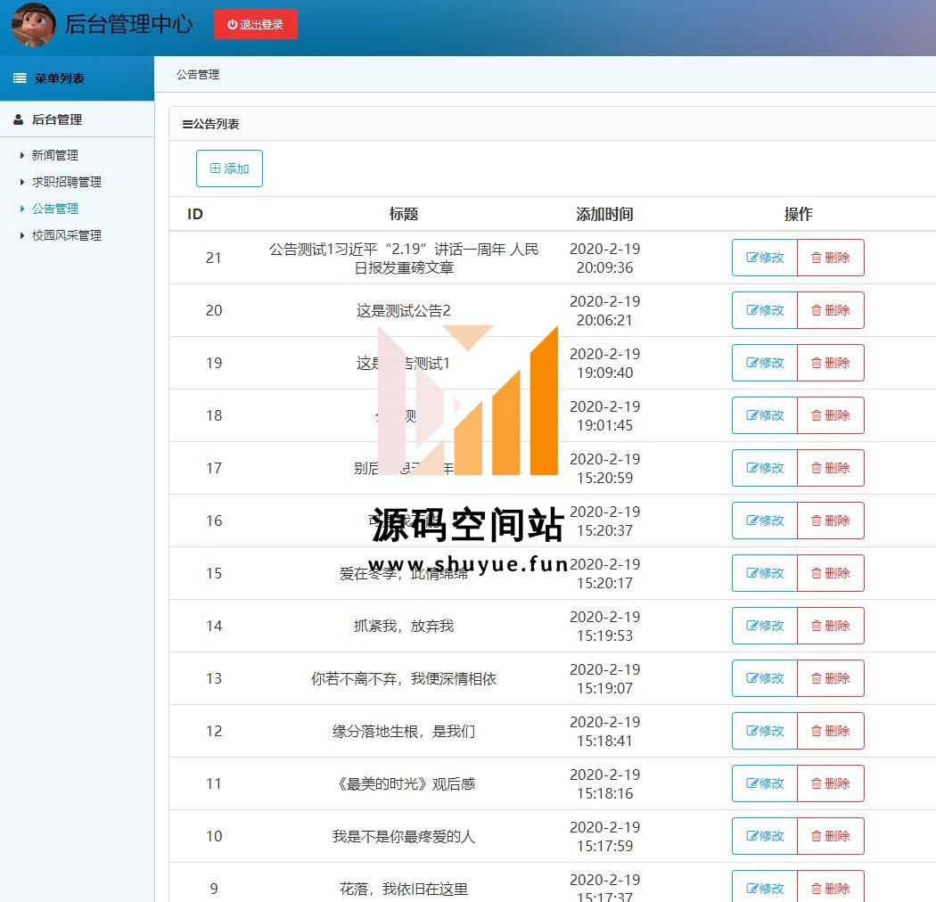The image size is (936, 902).
Task: Expand the 公告管理 arrow
Action: pos(22,209)
